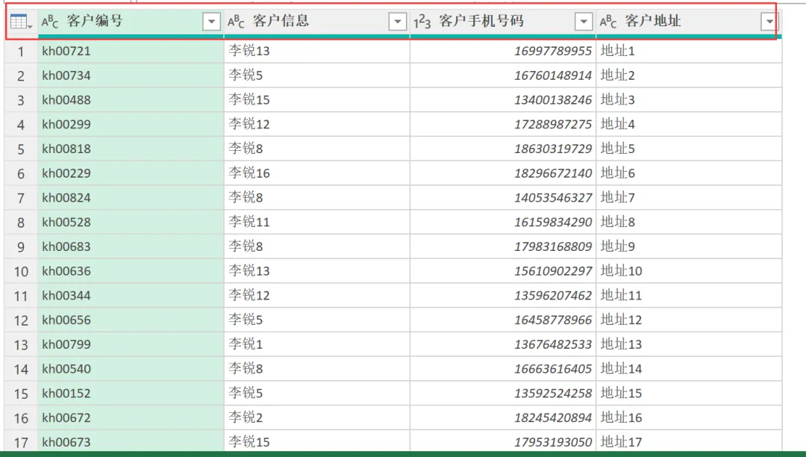Screen dimensions: 806x457
Task: Select the 客户编号 column header
Action: point(131,22)
